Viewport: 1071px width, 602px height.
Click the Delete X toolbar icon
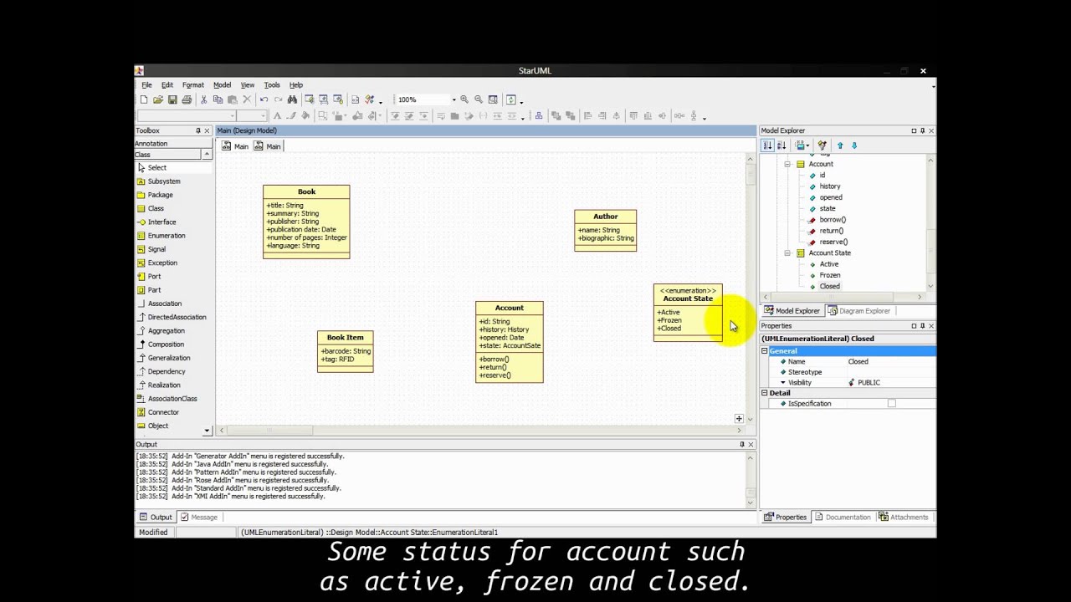(247, 99)
